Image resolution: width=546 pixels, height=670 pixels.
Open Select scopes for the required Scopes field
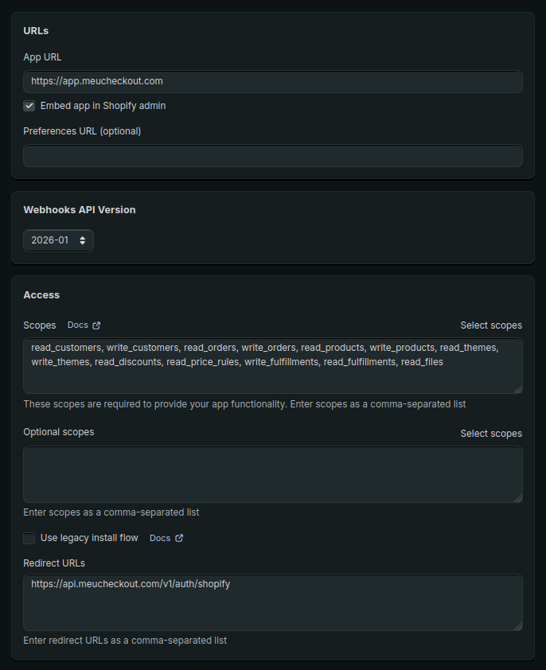coord(491,325)
